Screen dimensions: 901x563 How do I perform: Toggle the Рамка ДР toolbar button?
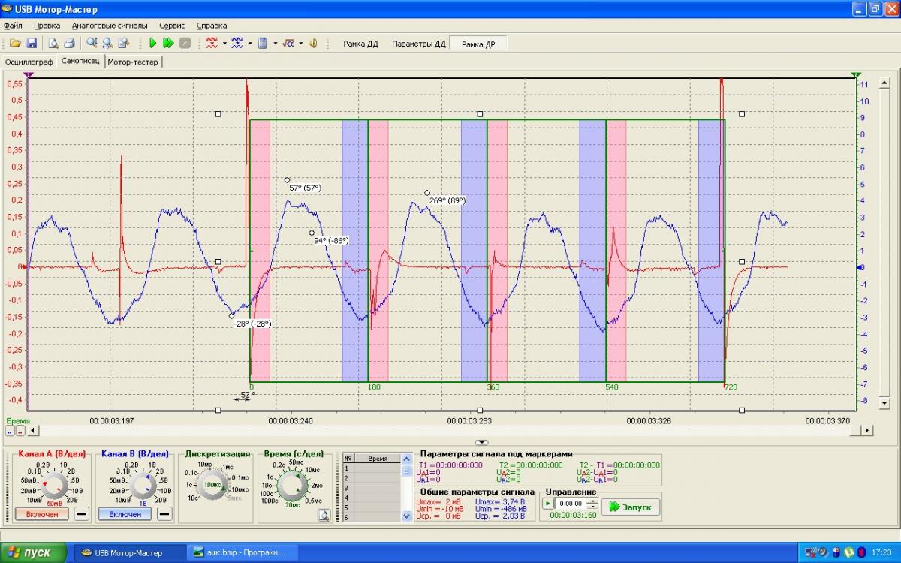478,44
